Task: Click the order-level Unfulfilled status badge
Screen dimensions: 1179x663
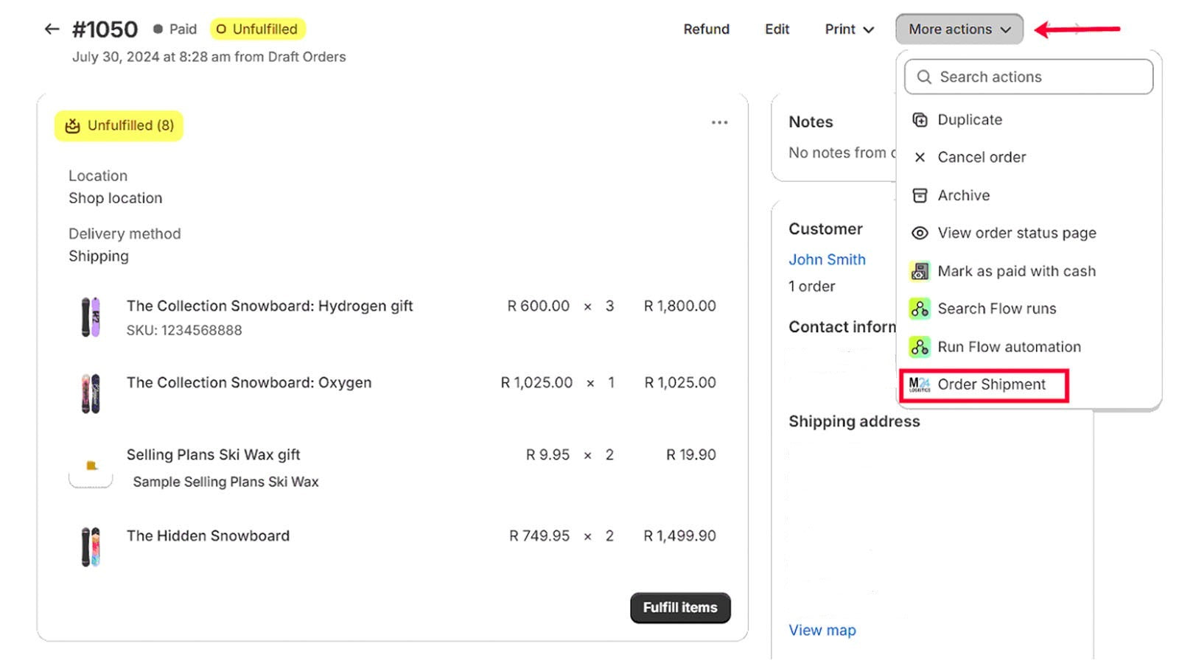Action: click(x=257, y=29)
